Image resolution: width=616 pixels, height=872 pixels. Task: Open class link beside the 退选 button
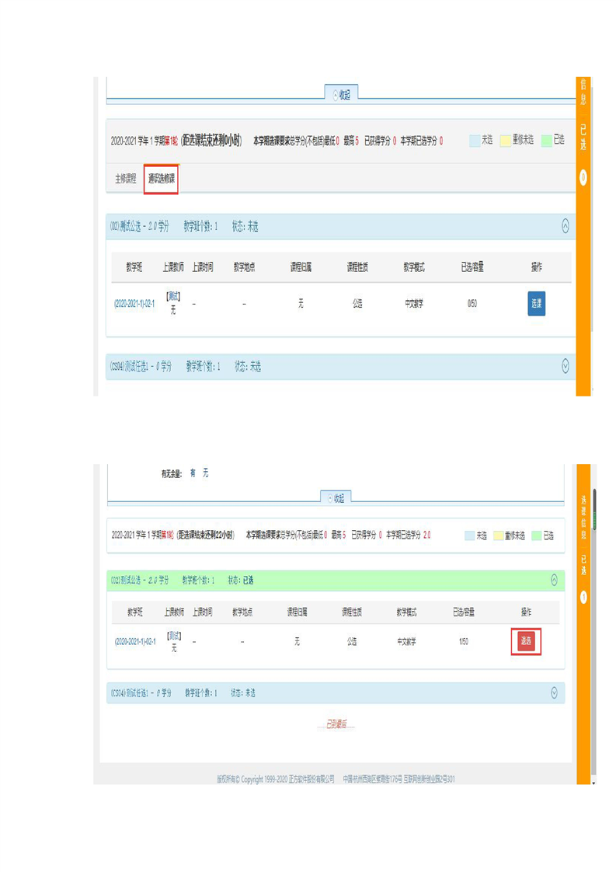(135, 642)
